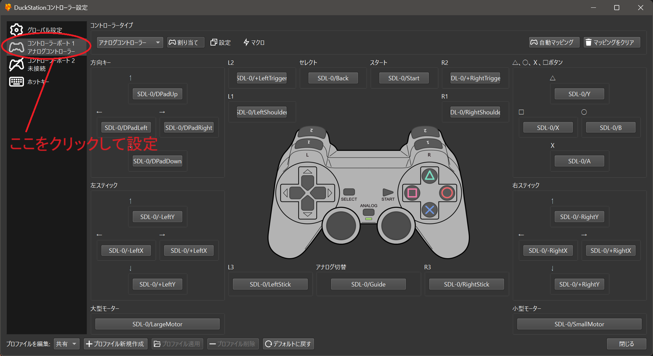The image size is (653, 356).
Task: Click the global settings gear icon
Action: (x=16, y=30)
